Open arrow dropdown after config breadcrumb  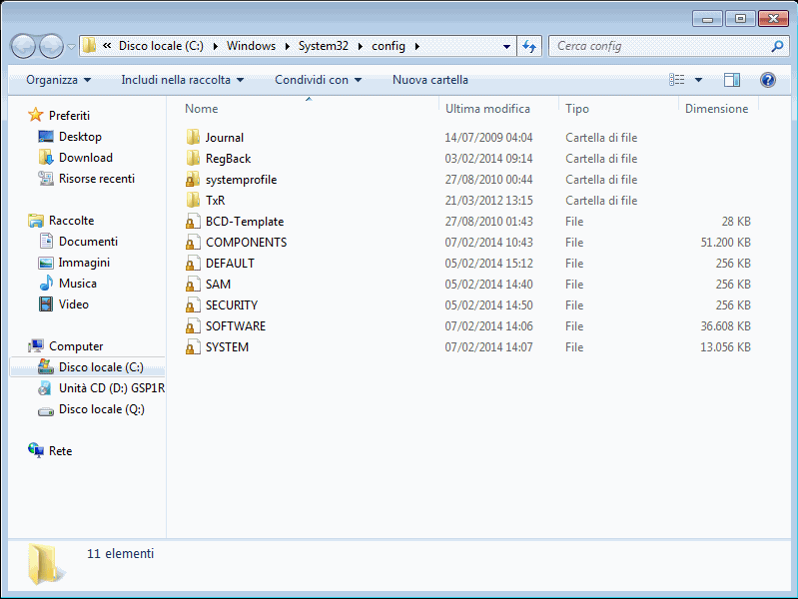coord(416,46)
